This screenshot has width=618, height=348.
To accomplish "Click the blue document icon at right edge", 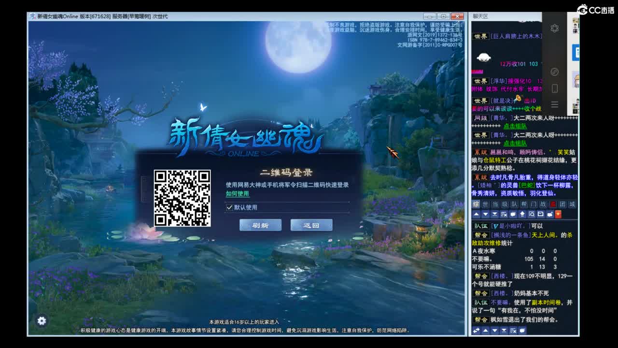I will point(576,52).
